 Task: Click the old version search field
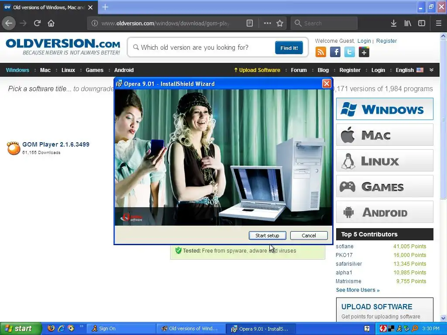coord(202,48)
